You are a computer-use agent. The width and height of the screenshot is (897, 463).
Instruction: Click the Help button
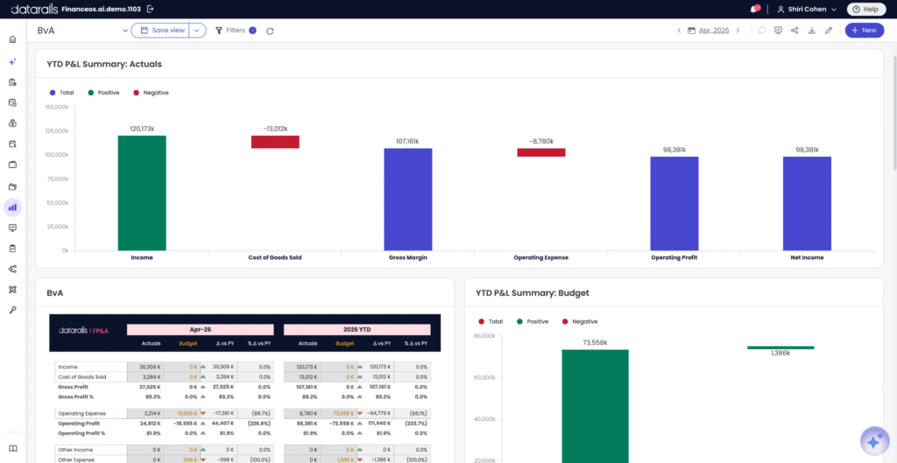click(866, 9)
